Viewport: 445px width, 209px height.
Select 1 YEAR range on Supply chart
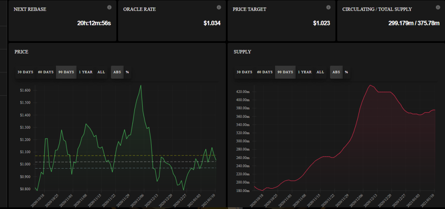pos(305,72)
